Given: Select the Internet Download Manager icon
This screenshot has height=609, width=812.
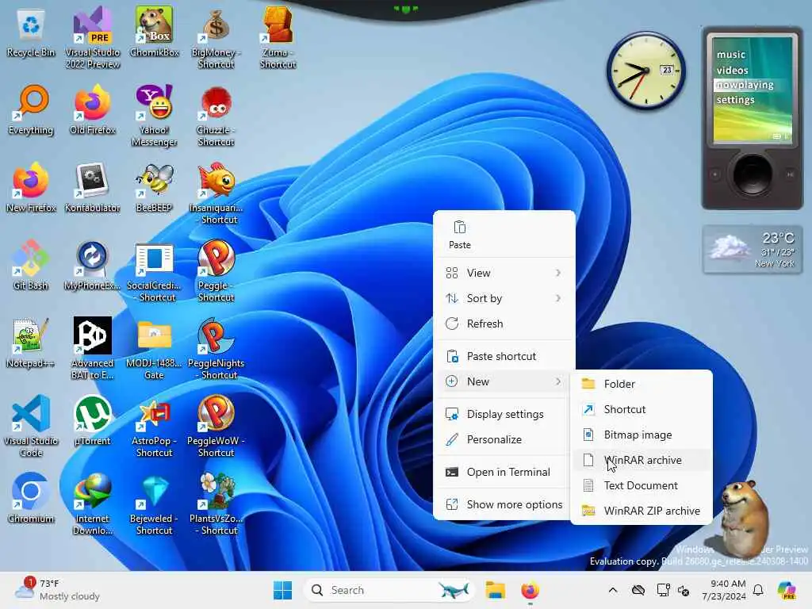Looking at the screenshot, I should point(93,504).
